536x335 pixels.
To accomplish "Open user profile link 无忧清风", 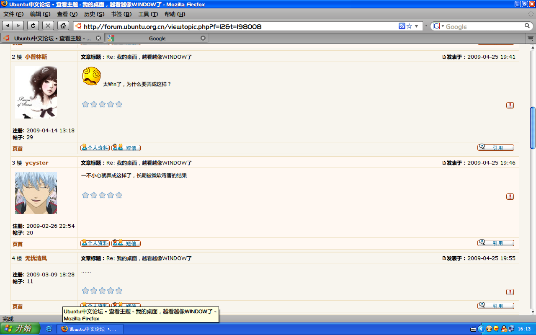I will coord(36,258).
